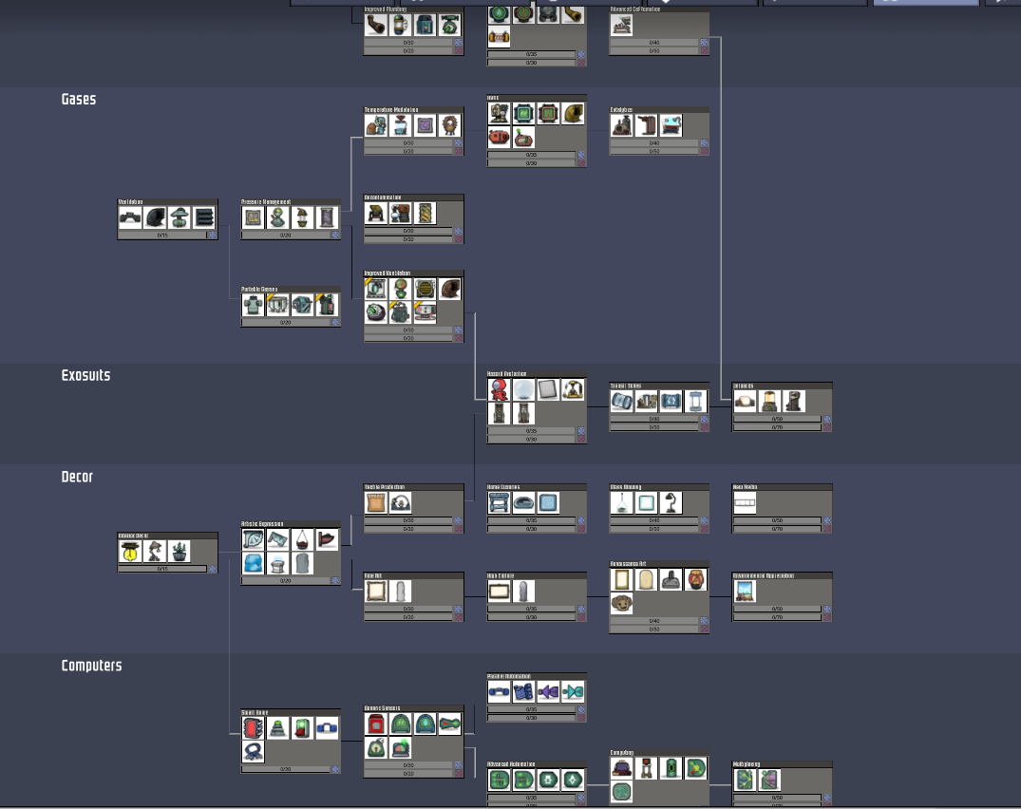
Task: Click the landscape painting icon in High Culture
Action: (500, 593)
